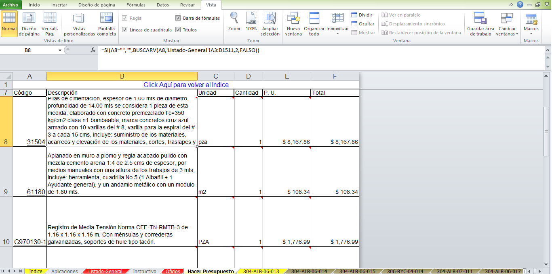
Task: Open the Fórmulas ribbon tab
Action: [x=136, y=5]
